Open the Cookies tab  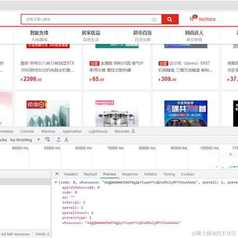pyautogui.click(x=188, y=174)
